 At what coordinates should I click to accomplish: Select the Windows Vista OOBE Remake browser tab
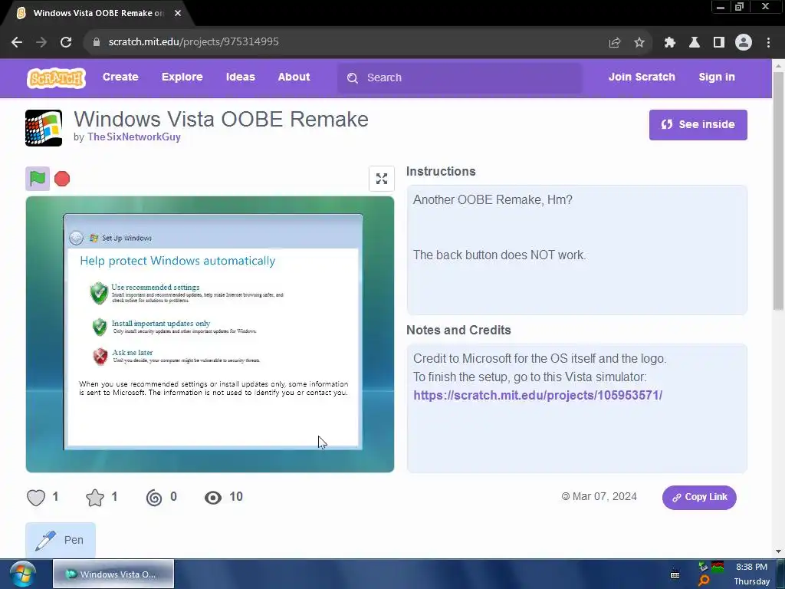[98, 14]
